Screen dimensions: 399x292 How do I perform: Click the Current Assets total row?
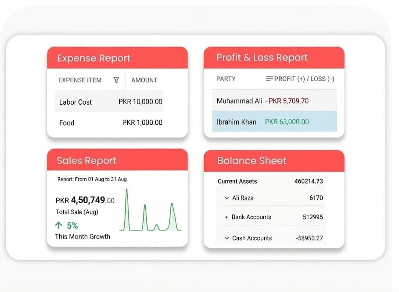tap(270, 181)
